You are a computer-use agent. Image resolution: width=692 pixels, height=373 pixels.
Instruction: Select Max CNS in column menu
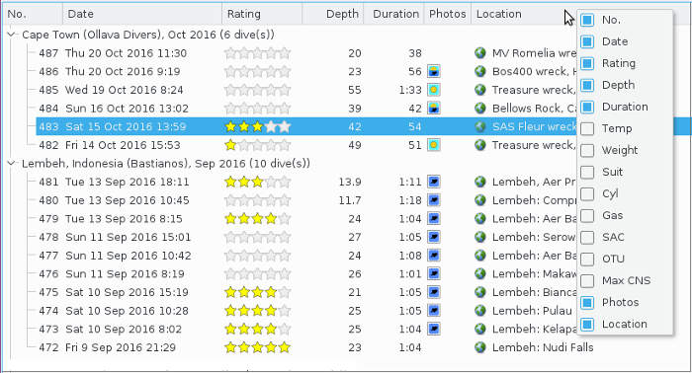point(626,280)
